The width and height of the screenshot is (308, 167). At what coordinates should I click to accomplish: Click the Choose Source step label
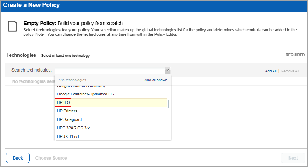tap(51, 158)
